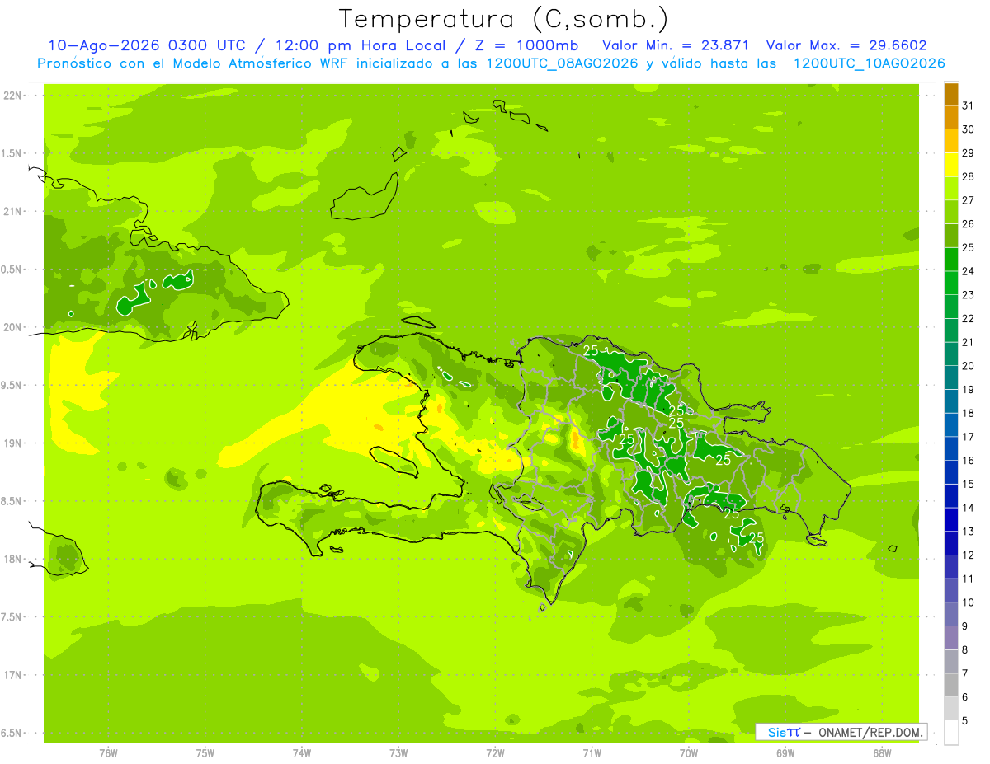Click the legend value "31"
This screenshot has height=764, width=990.
pos(969,105)
